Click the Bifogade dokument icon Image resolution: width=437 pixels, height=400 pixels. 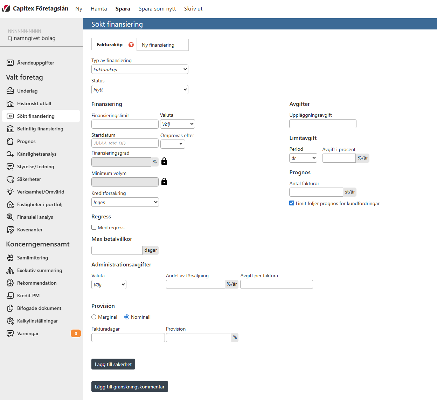click(10, 308)
